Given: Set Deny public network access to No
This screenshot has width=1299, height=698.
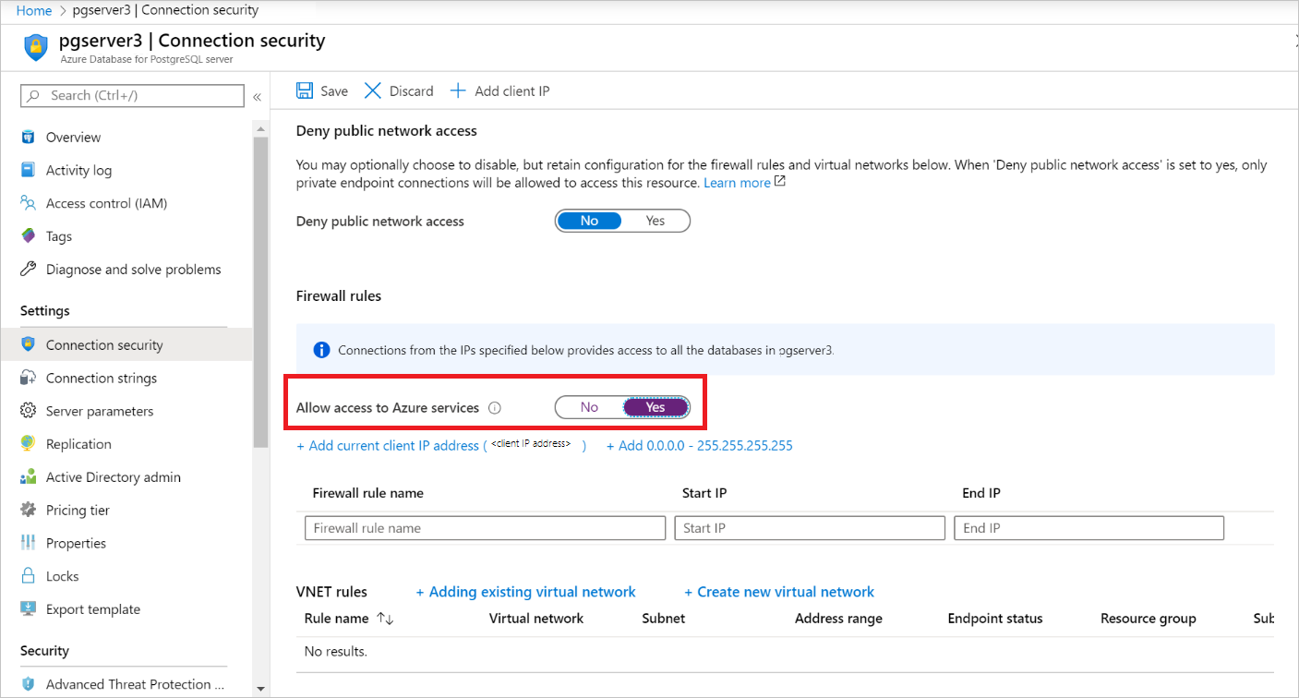Looking at the screenshot, I should [589, 221].
